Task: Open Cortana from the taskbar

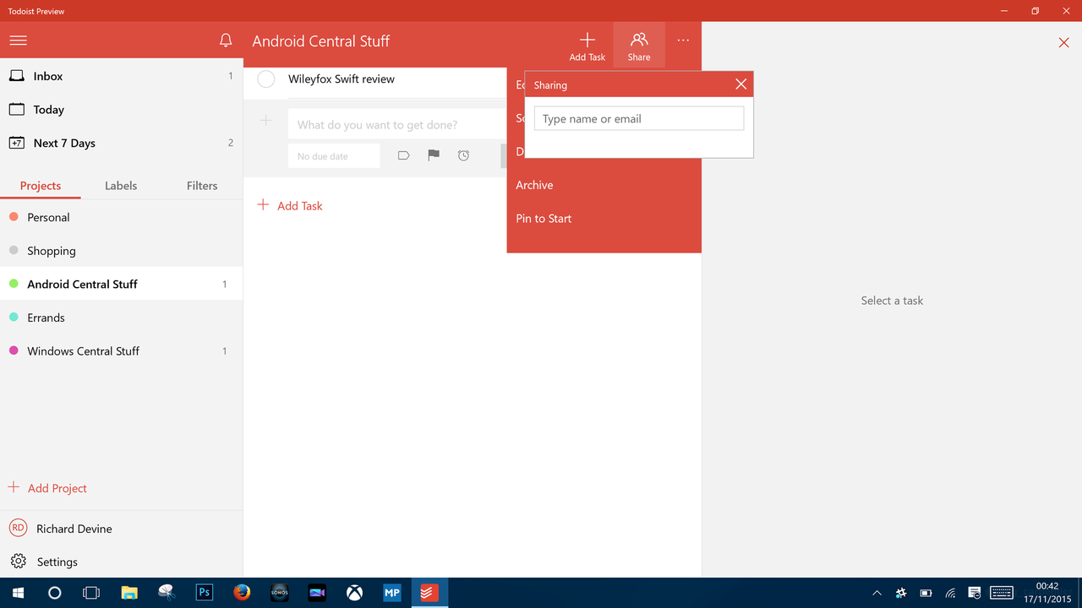Action: pyautogui.click(x=55, y=593)
